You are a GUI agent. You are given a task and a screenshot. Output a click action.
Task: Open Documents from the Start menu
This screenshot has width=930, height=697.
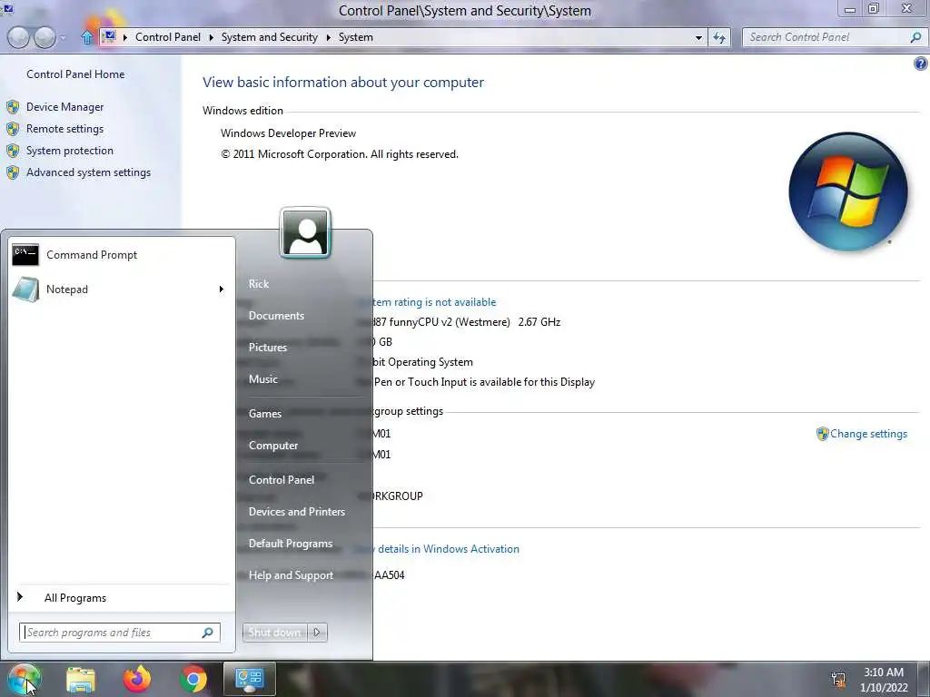[x=276, y=316]
